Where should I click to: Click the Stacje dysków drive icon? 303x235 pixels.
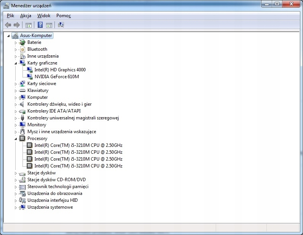click(x=22, y=174)
